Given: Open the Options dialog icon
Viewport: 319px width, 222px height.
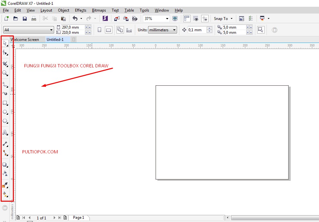Looking at the screenshot, I should [251, 19].
